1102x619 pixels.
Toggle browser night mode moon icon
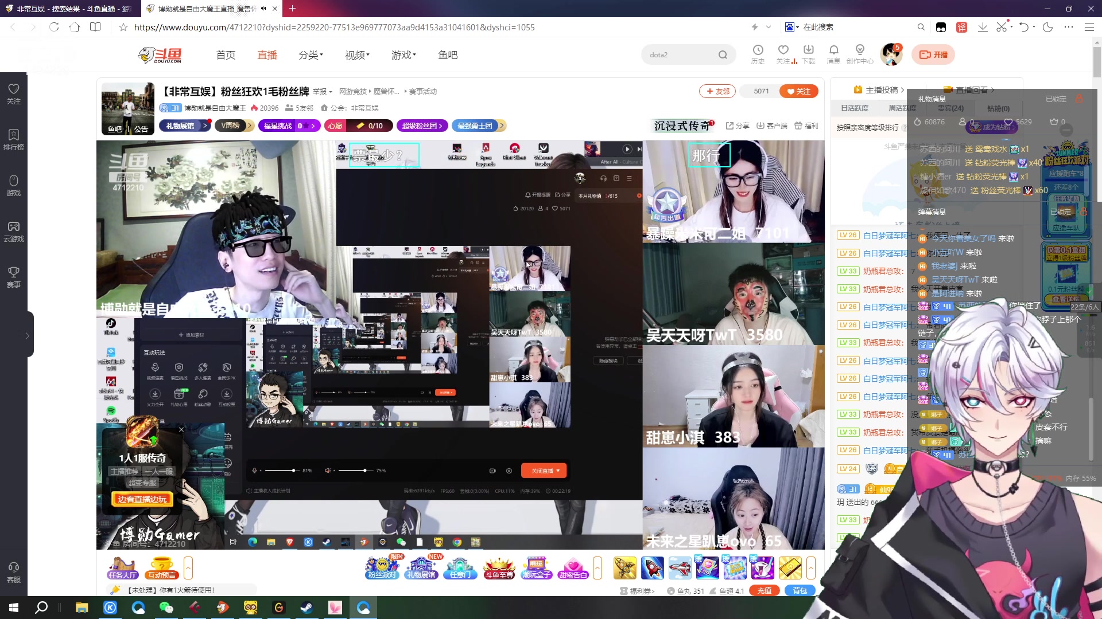point(1048,27)
